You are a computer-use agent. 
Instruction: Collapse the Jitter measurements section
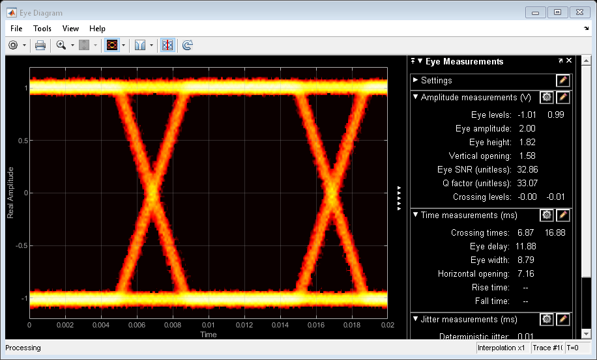point(415,319)
